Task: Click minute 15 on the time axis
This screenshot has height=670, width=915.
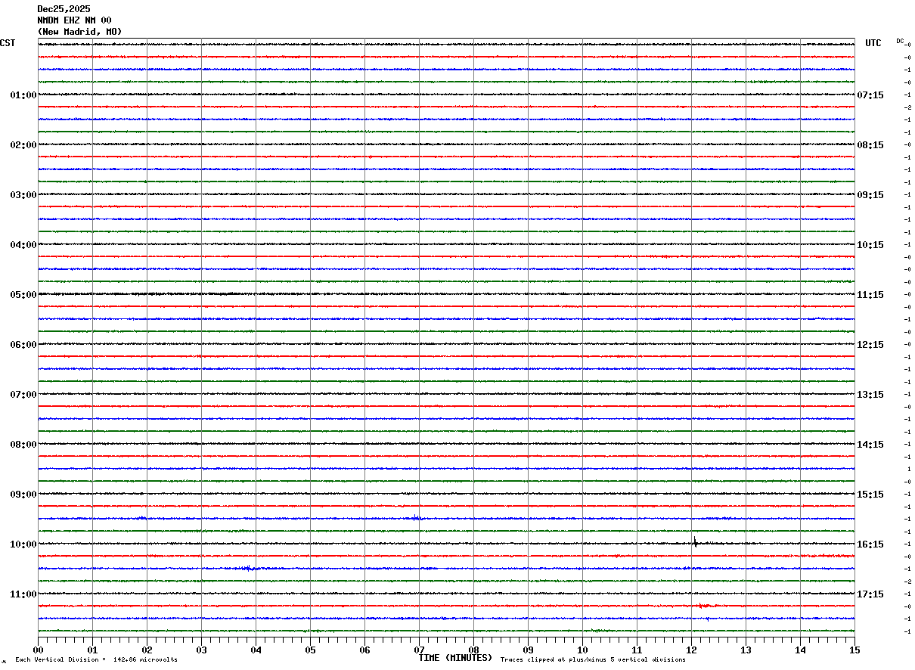Action: [x=855, y=650]
